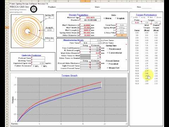This screenshot has height=127, width=169.
Task: Click the spiral spring diagram picture
Action: [x=27, y=31]
